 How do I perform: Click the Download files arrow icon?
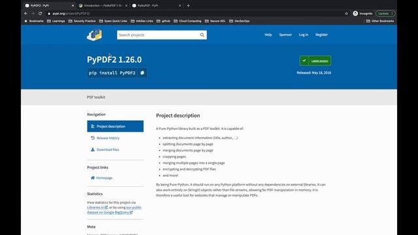click(x=93, y=149)
